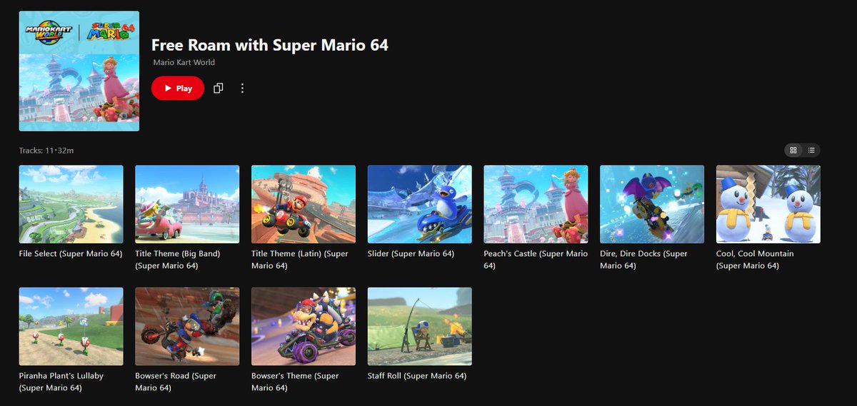
Task: Select the Piranha Plant's Lullaby thumbnail
Action: (71, 326)
